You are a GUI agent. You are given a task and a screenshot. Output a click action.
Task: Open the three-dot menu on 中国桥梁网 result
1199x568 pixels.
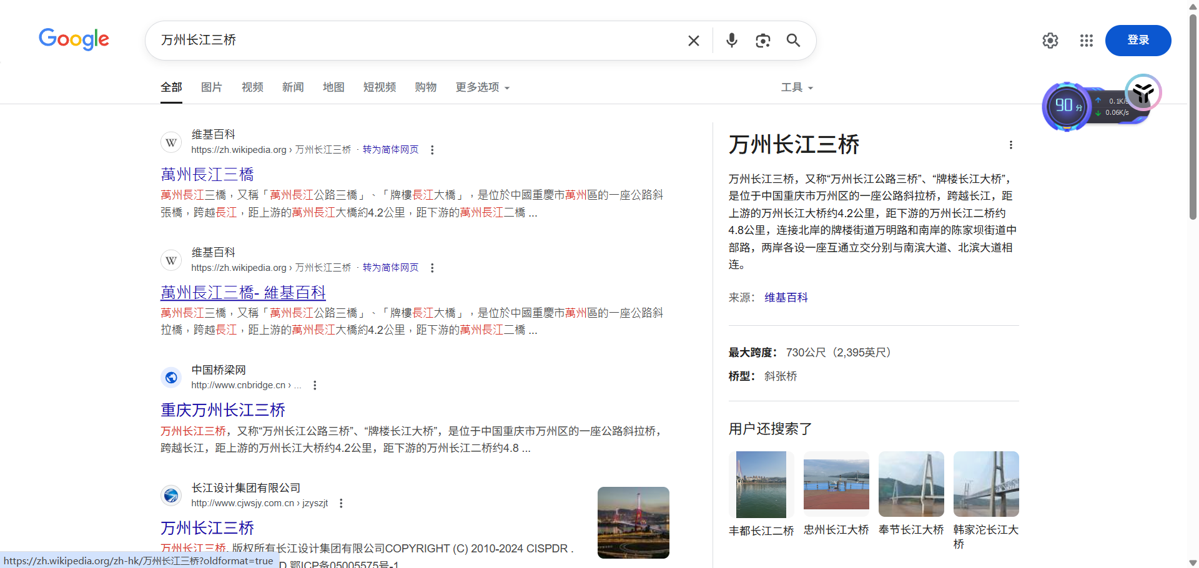(315, 385)
